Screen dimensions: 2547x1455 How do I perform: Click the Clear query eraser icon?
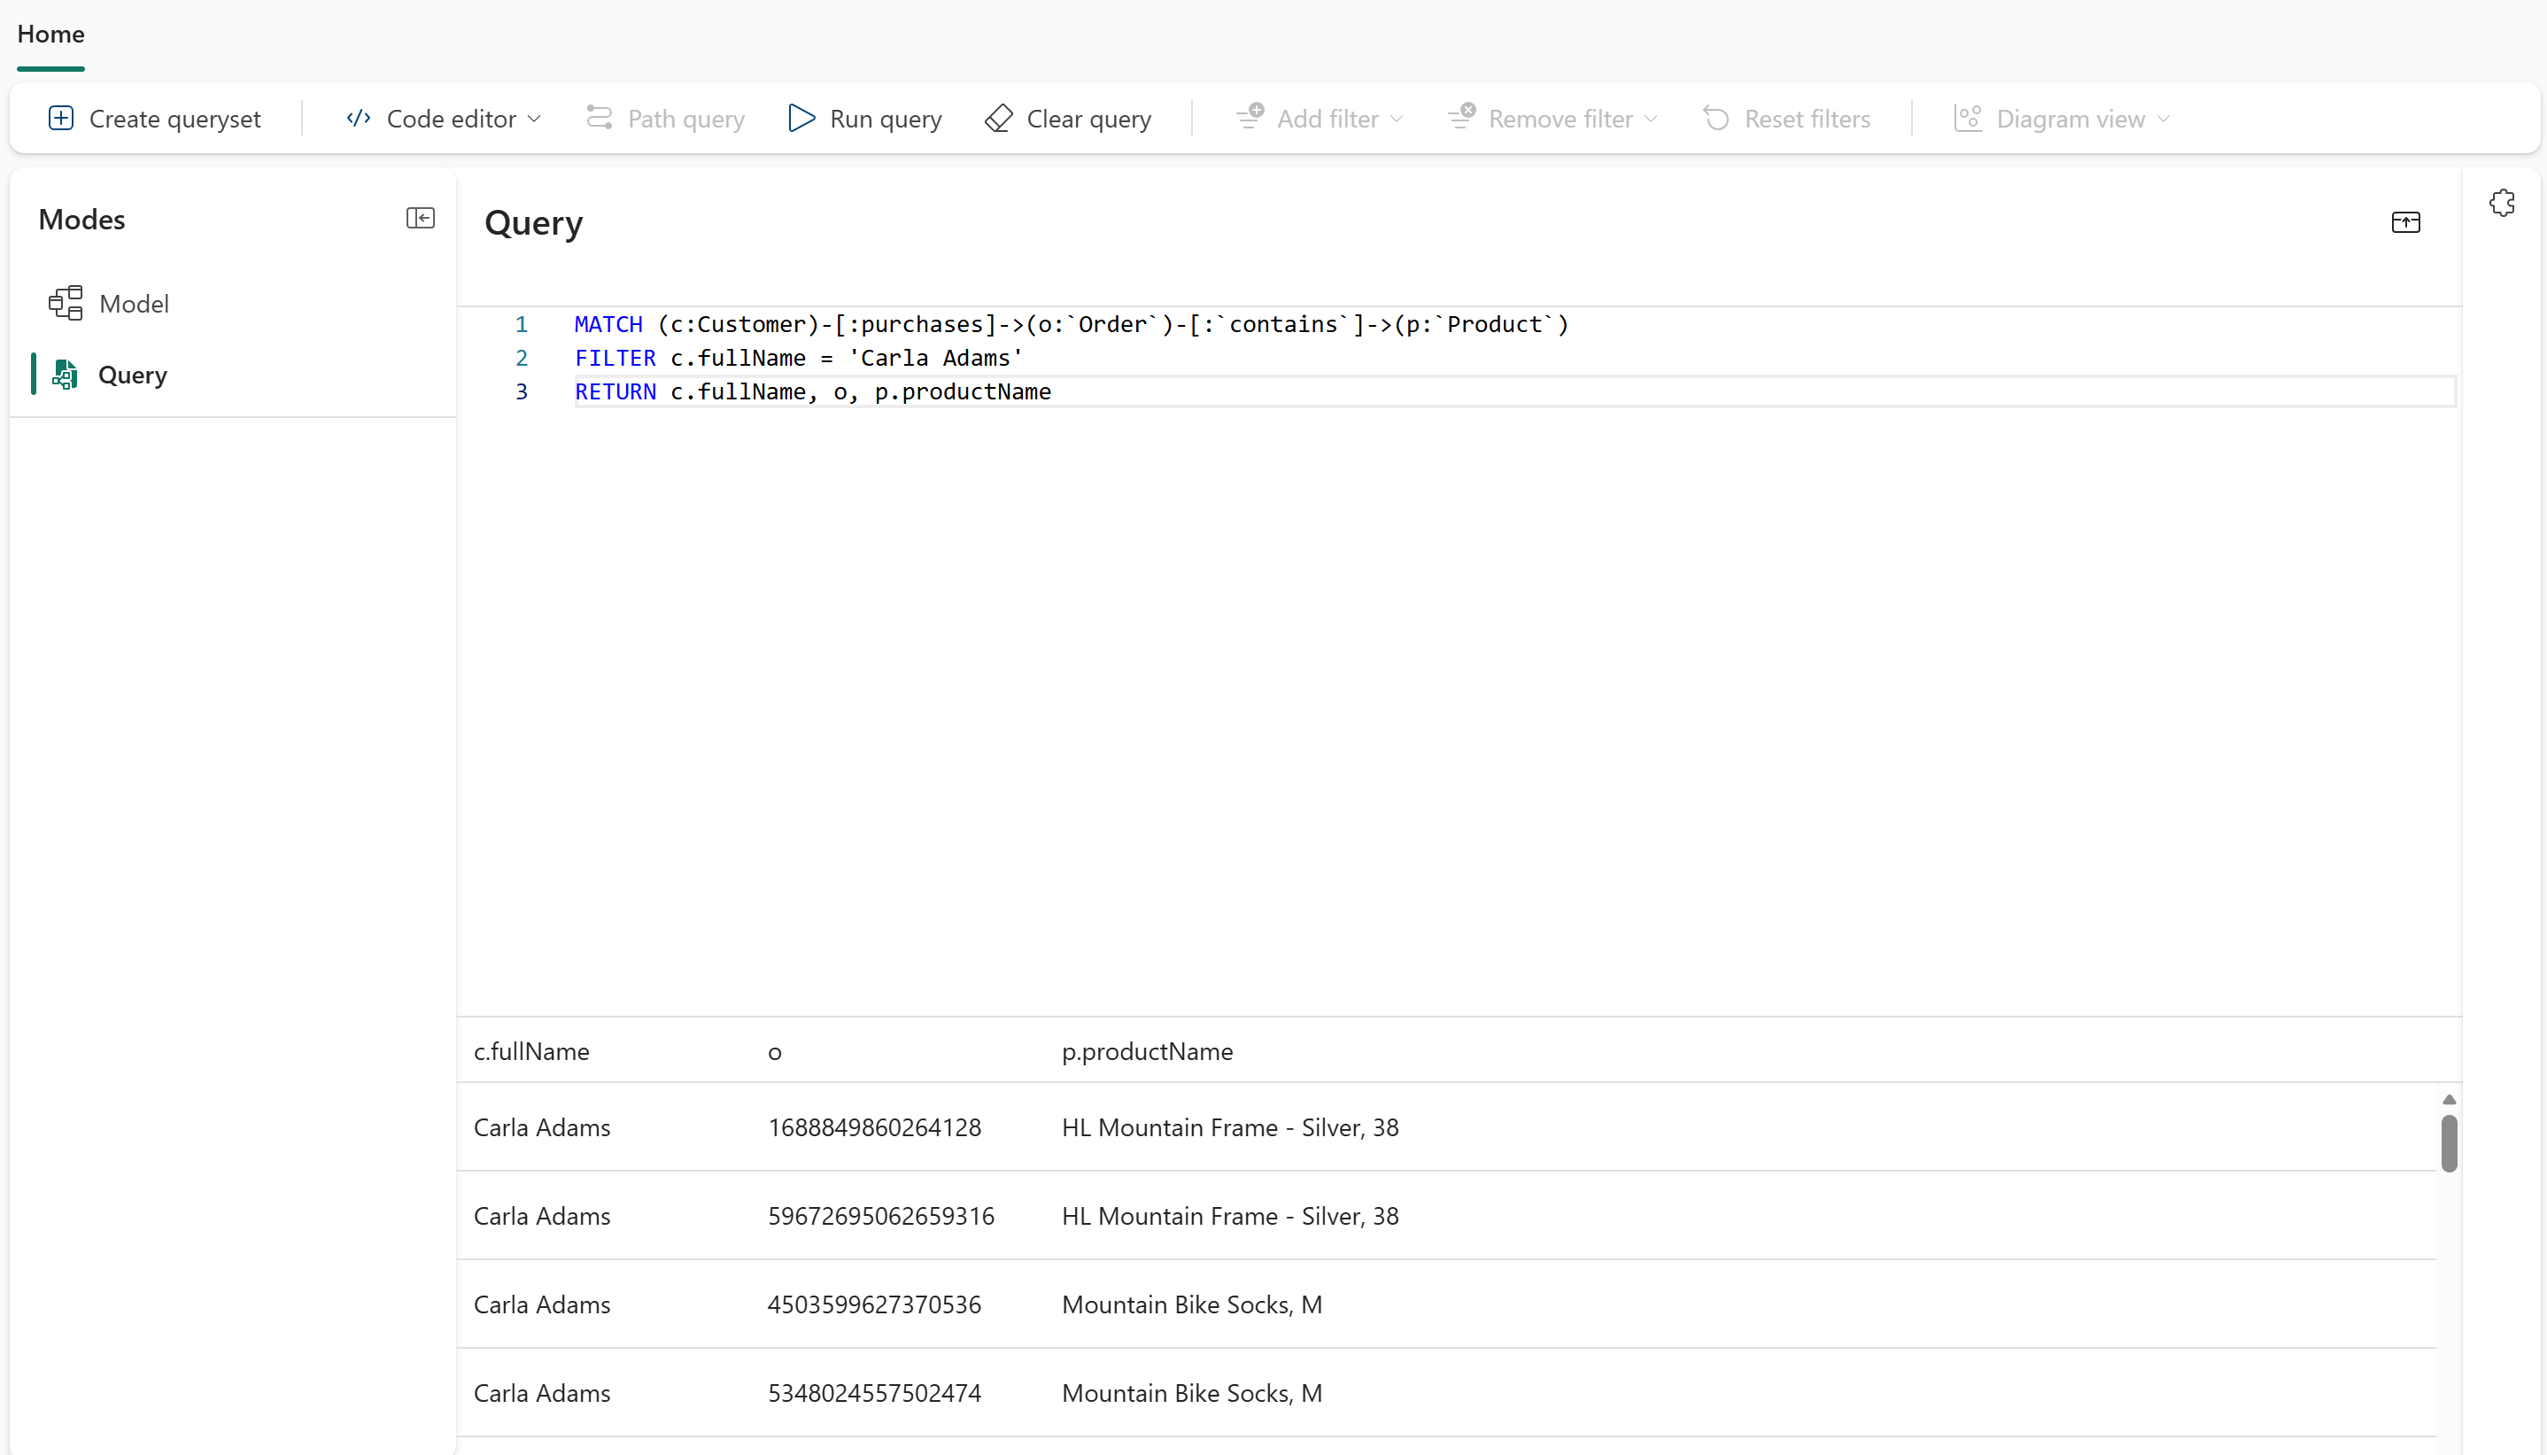coord(999,118)
